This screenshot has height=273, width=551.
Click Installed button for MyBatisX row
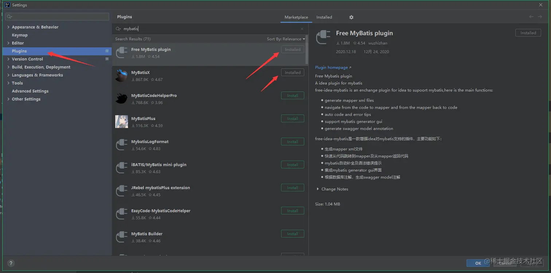(293, 73)
